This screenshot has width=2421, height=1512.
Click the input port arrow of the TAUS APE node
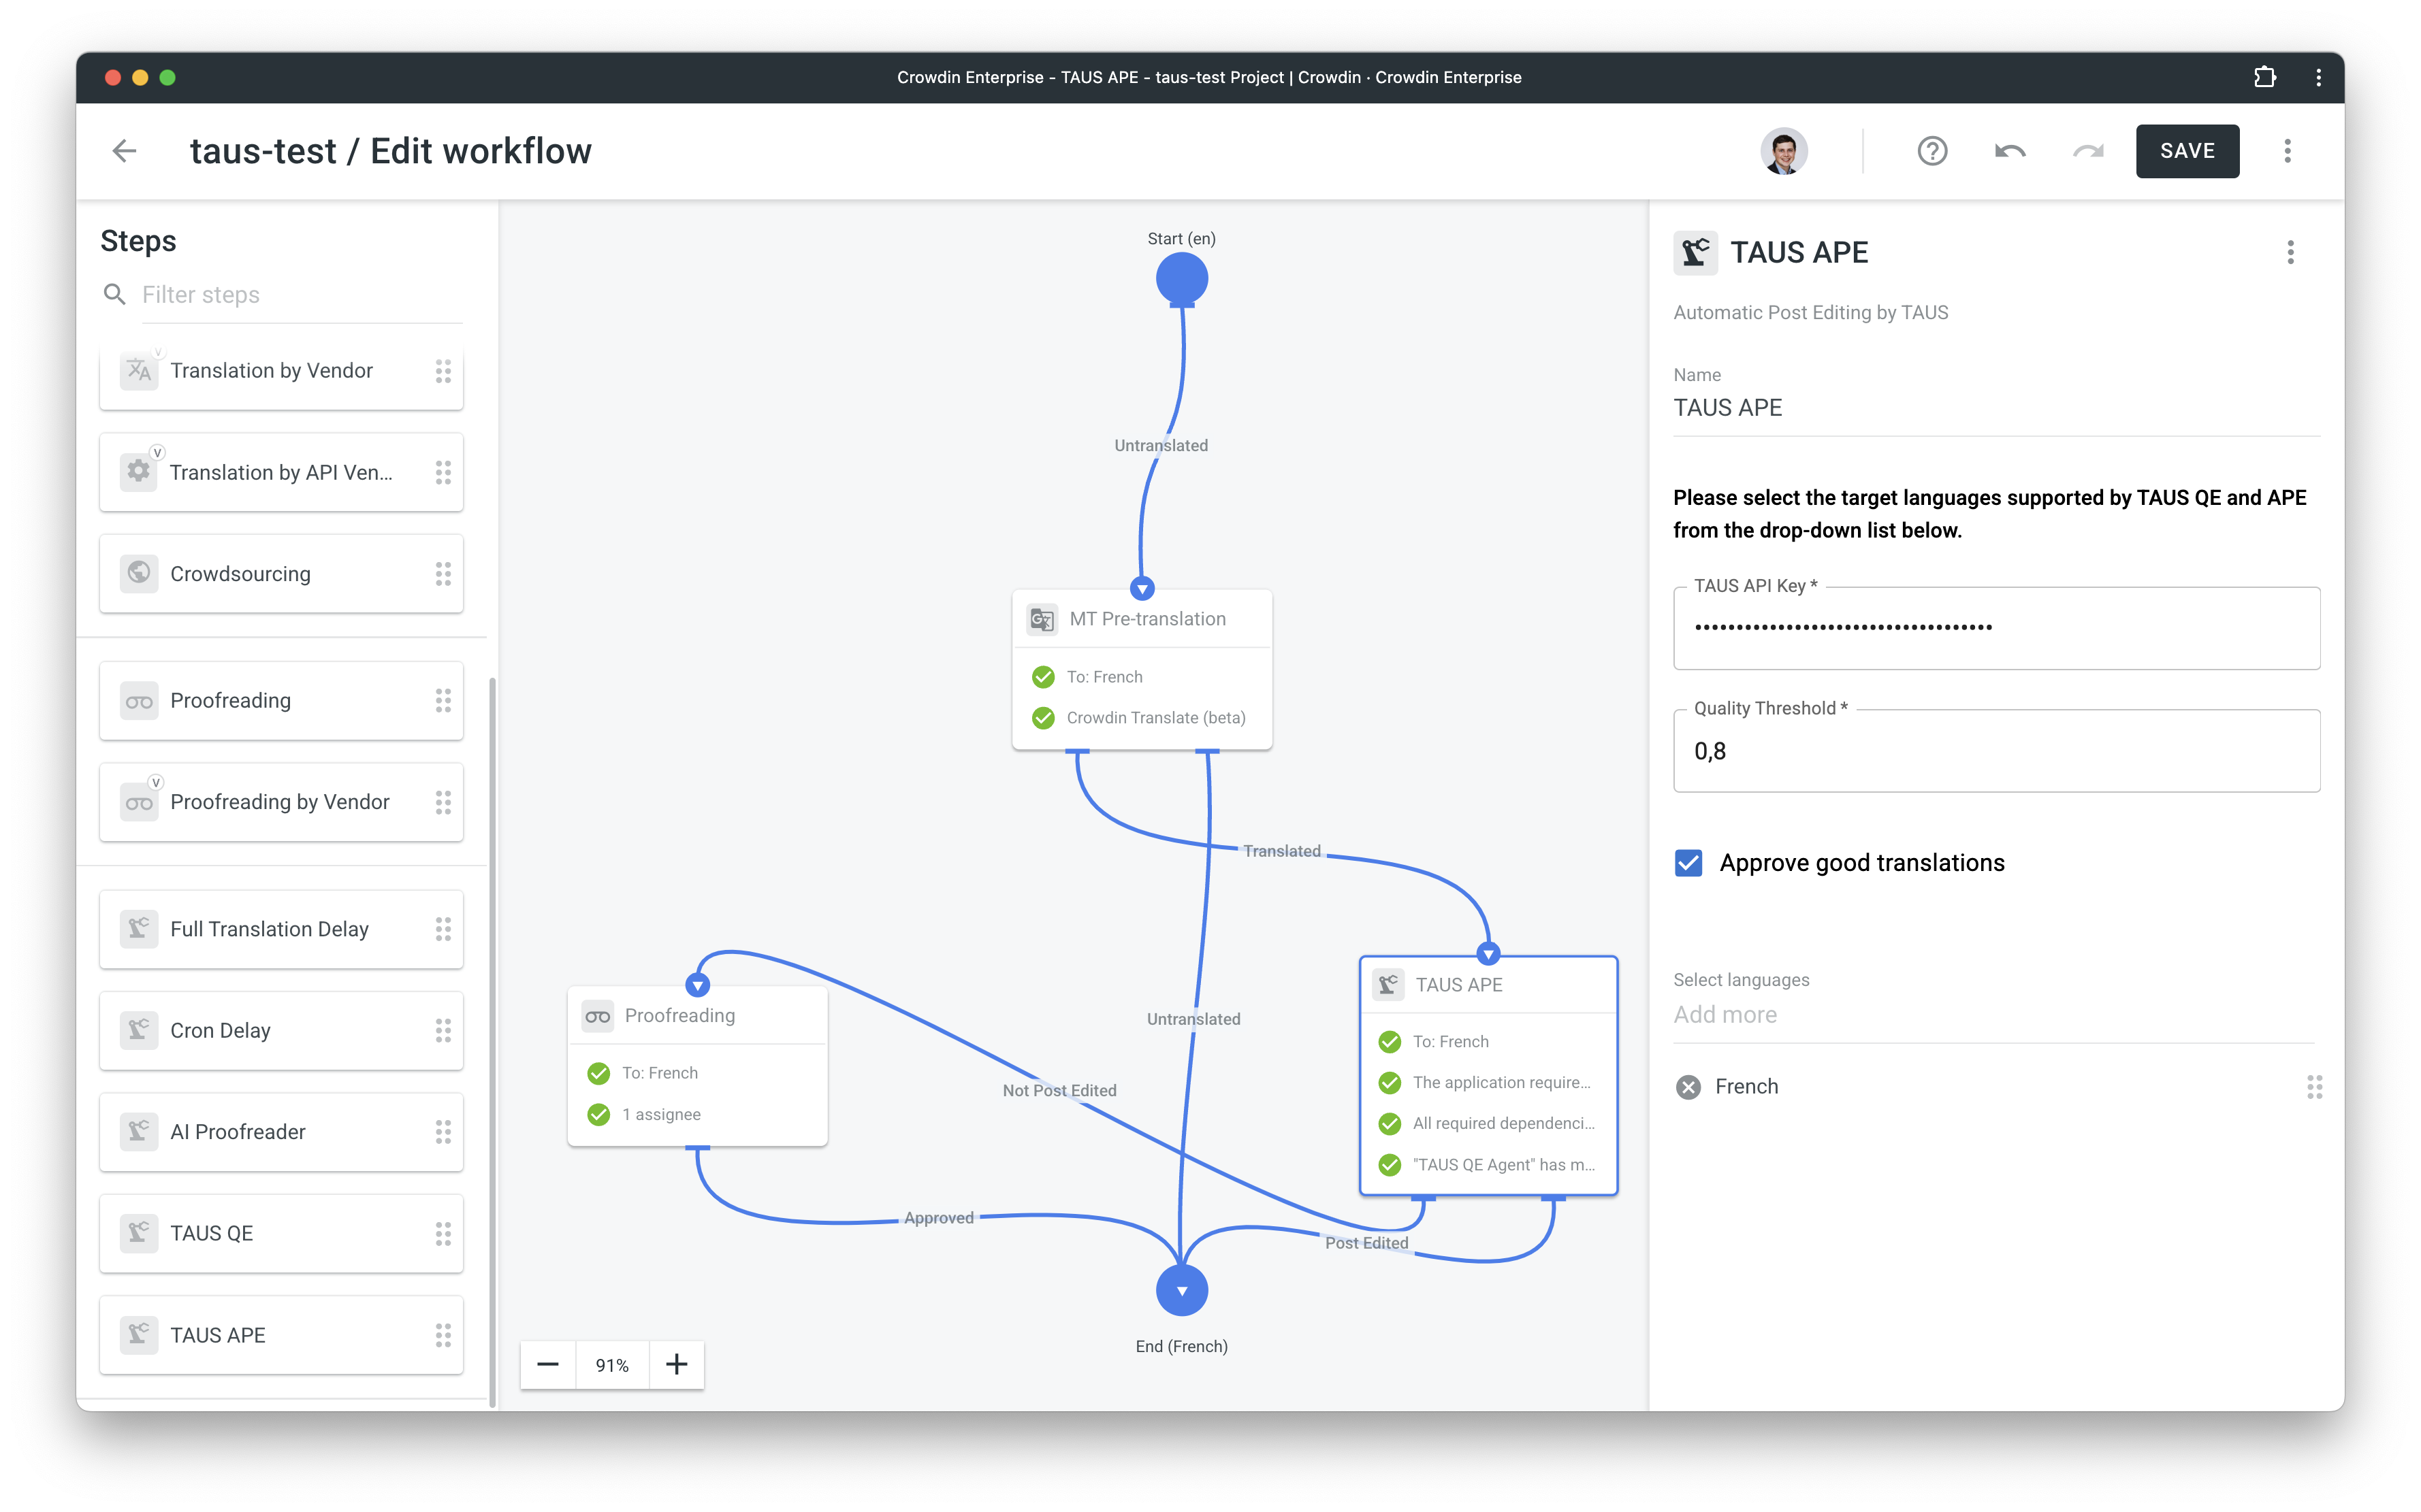[x=1488, y=954]
